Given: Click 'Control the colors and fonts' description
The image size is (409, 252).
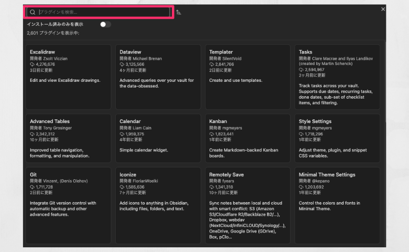Looking at the screenshot, I should tap(329, 206).
